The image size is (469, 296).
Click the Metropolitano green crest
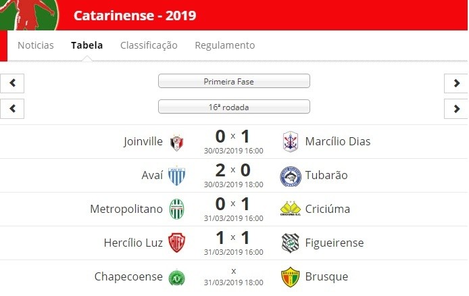pyautogui.click(x=177, y=209)
